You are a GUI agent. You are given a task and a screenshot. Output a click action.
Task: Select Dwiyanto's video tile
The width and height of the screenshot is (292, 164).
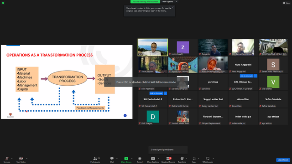coord(213,47)
